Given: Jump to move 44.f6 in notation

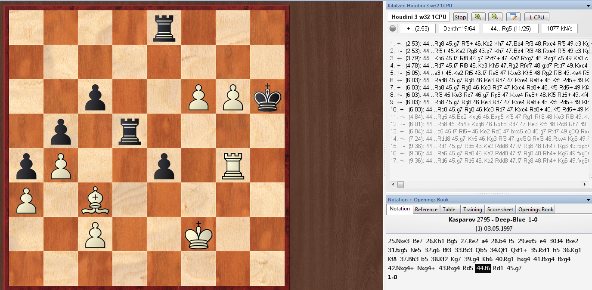Looking at the screenshot, I should [x=482, y=268].
